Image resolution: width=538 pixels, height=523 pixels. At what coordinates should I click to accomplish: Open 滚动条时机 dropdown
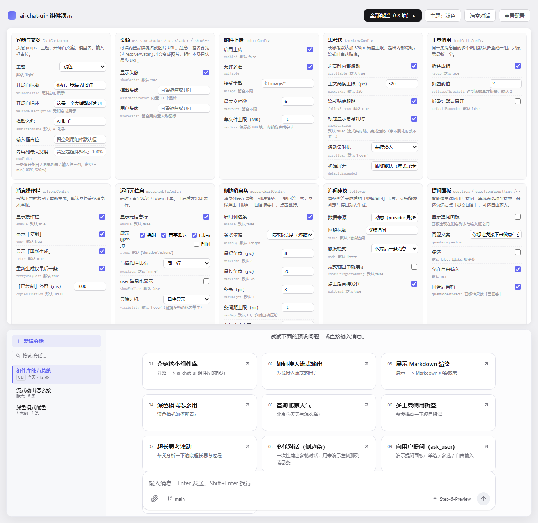(x=395, y=147)
